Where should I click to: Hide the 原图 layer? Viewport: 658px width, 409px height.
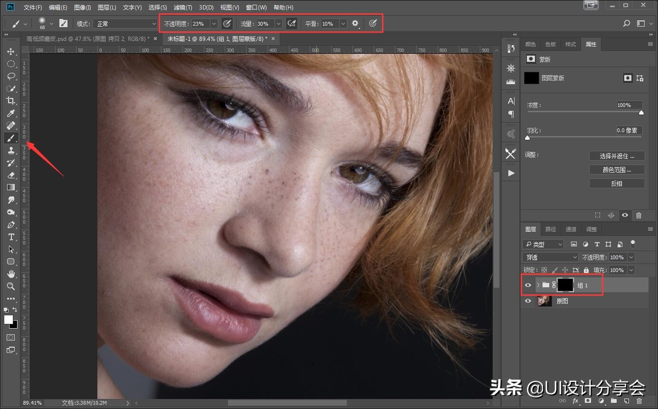click(528, 301)
